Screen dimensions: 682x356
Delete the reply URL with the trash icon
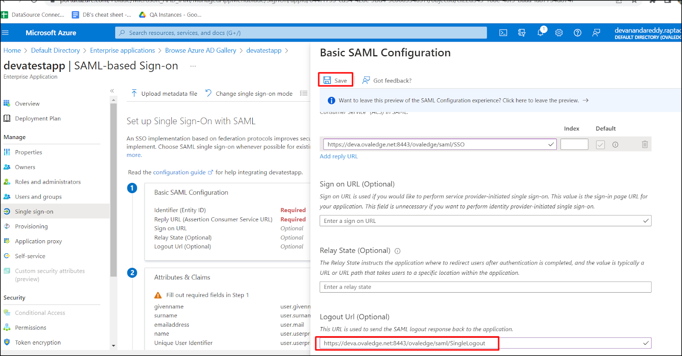(645, 145)
